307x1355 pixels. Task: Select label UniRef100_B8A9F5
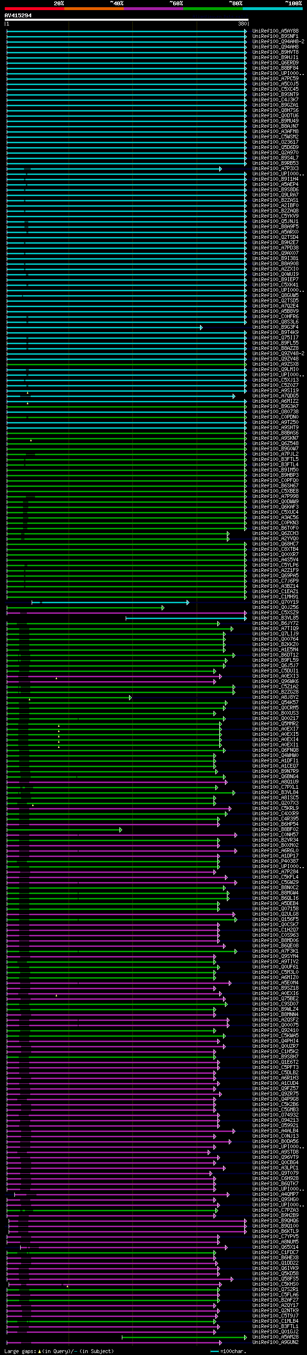point(275,226)
